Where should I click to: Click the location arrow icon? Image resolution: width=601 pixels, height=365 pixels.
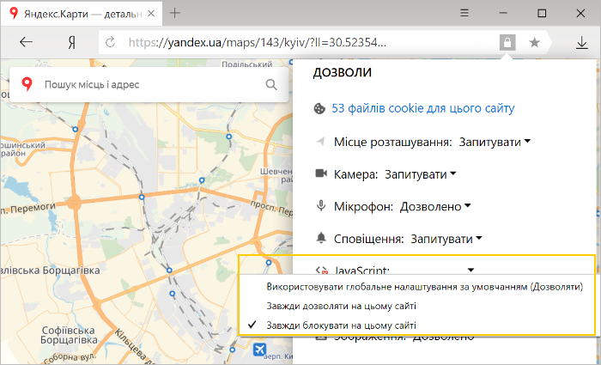click(x=320, y=142)
